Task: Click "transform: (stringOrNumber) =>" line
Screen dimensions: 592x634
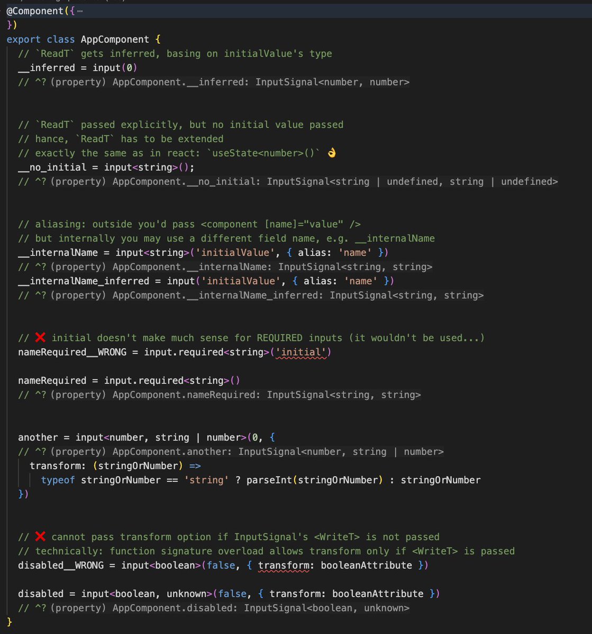Action: coord(115,466)
